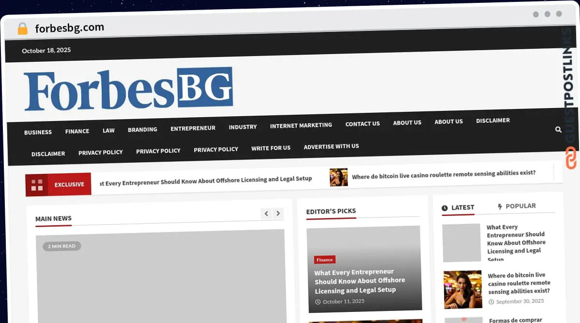Screen dimensions: 580x323
Task: Click the ForbesBG logo
Action: coord(129,89)
